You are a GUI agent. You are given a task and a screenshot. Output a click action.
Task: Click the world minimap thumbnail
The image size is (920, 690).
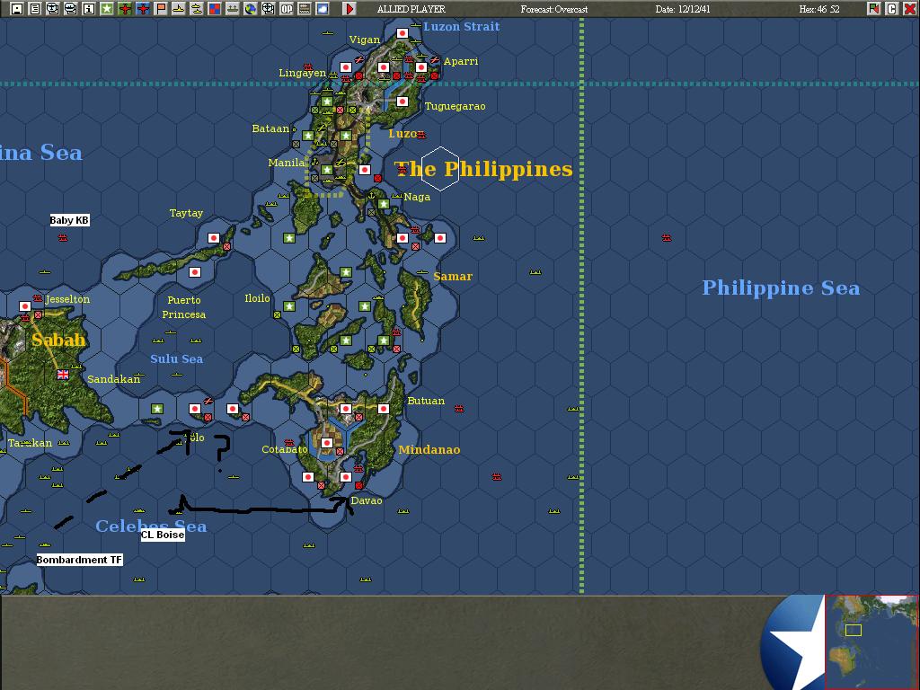(871, 641)
